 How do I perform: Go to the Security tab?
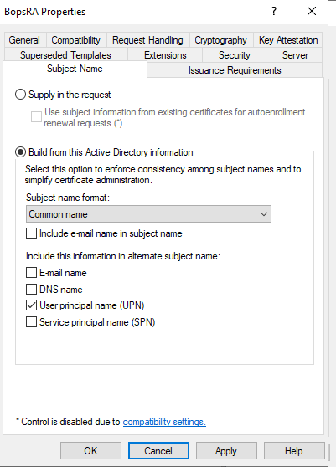point(234,55)
